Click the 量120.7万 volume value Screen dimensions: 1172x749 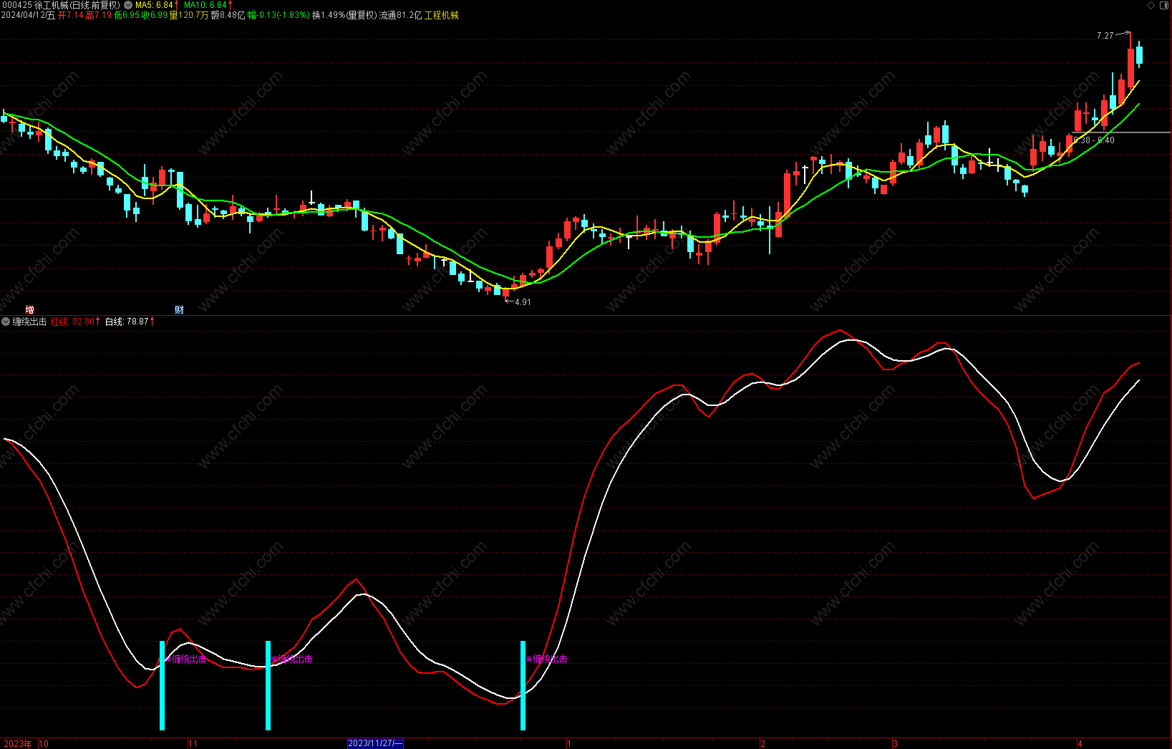coord(189,15)
